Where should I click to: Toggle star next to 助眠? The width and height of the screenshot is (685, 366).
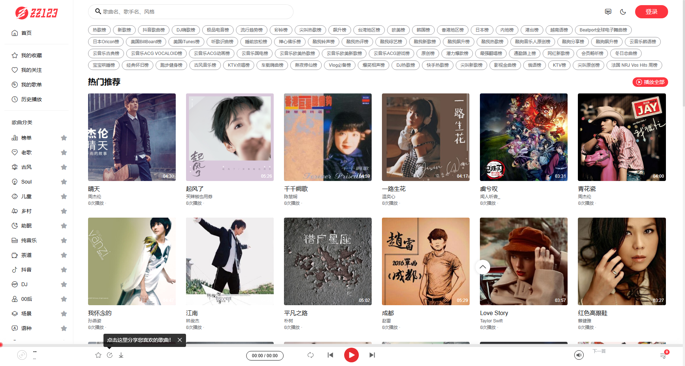pos(64,226)
